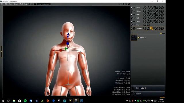Click the redo arrow in top toolbar
The height and width of the screenshot is (103, 184).
click(32, 4)
